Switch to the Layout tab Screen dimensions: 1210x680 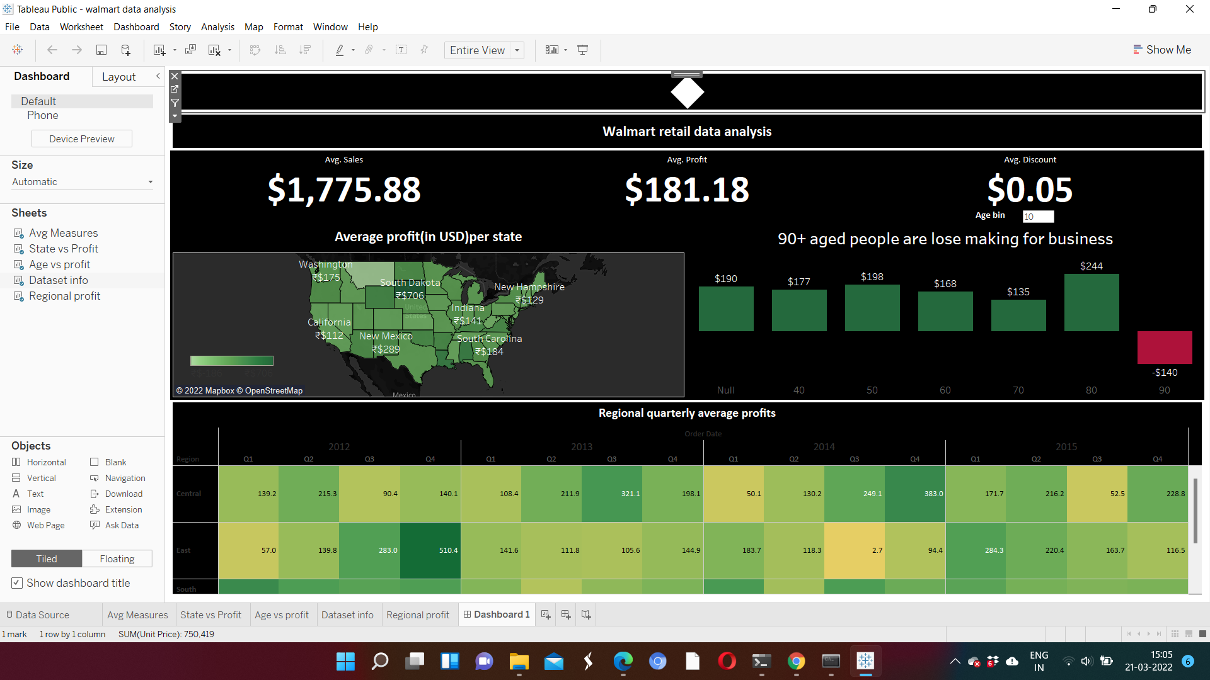coord(118,76)
